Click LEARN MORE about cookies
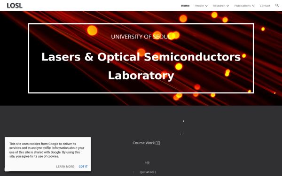This screenshot has width=282, height=176. [x=65, y=167]
